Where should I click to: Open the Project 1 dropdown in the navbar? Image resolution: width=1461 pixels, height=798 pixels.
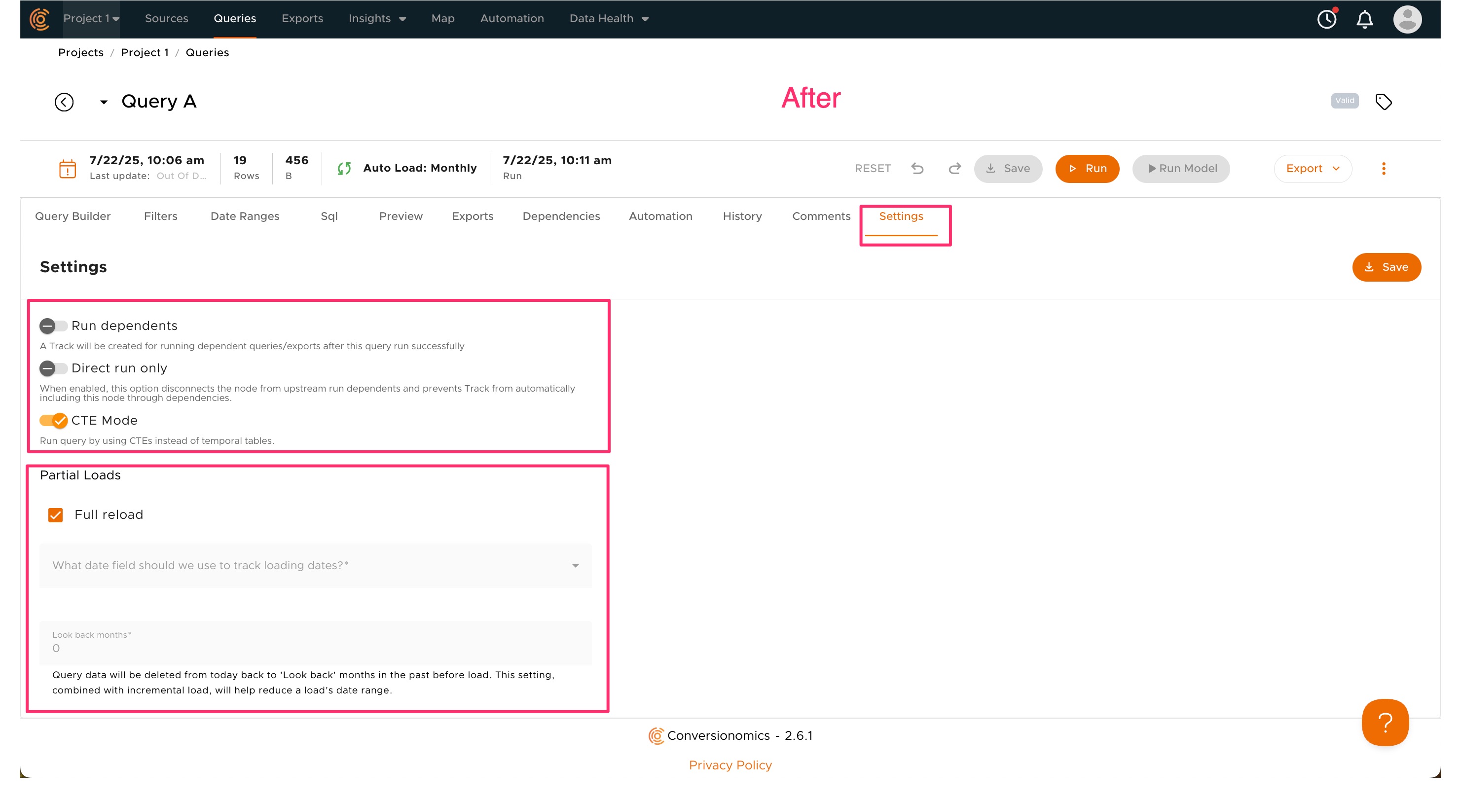91,19
